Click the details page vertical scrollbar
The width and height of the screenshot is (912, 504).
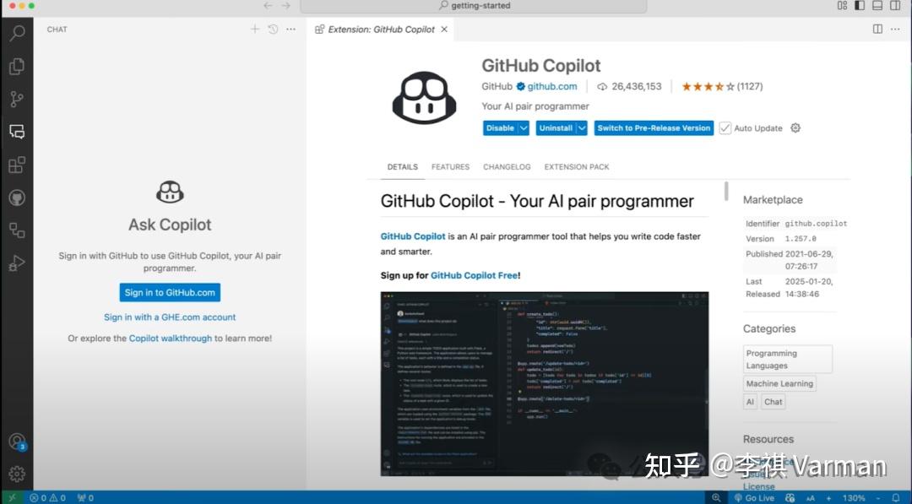[726, 192]
